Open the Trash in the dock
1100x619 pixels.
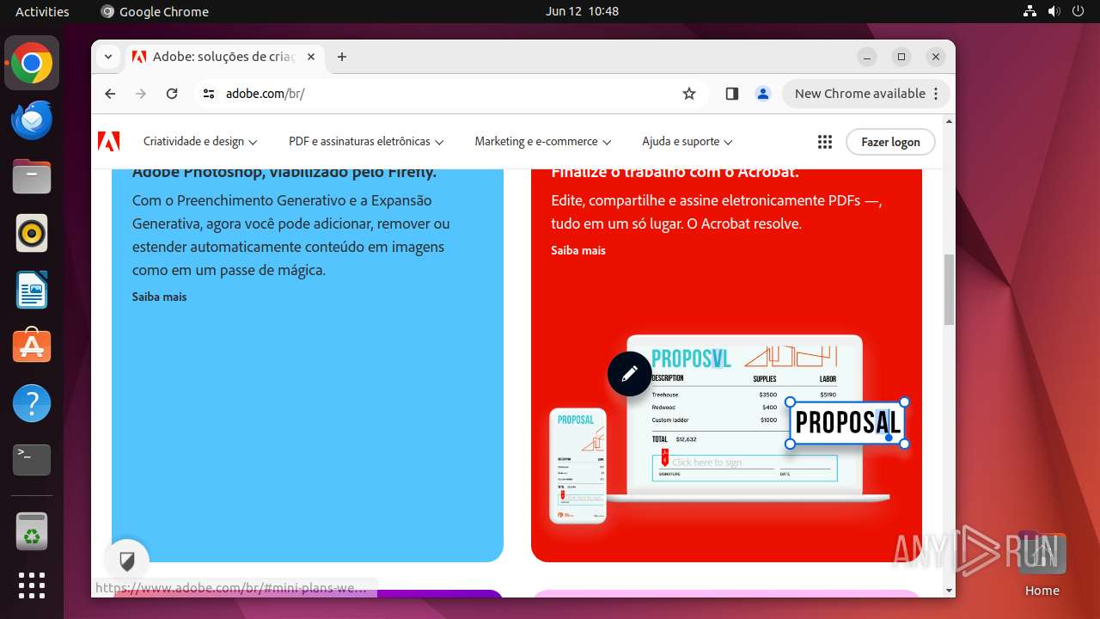pyautogui.click(x=32, y=530)
